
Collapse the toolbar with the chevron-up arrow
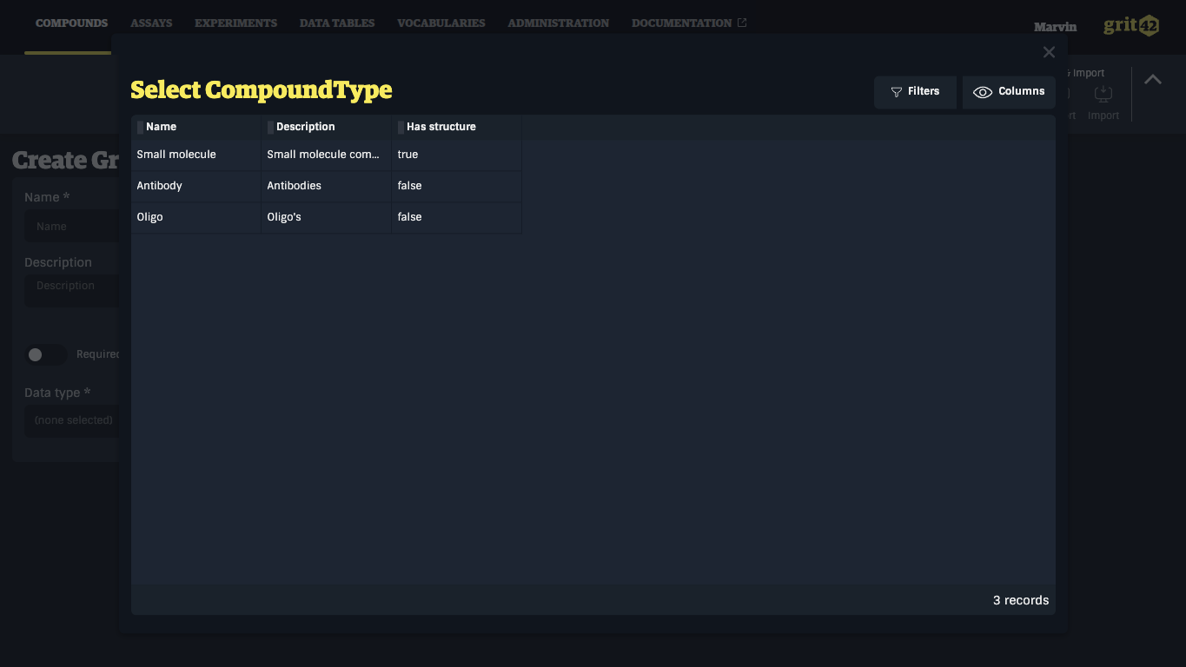coord(1153,80)
